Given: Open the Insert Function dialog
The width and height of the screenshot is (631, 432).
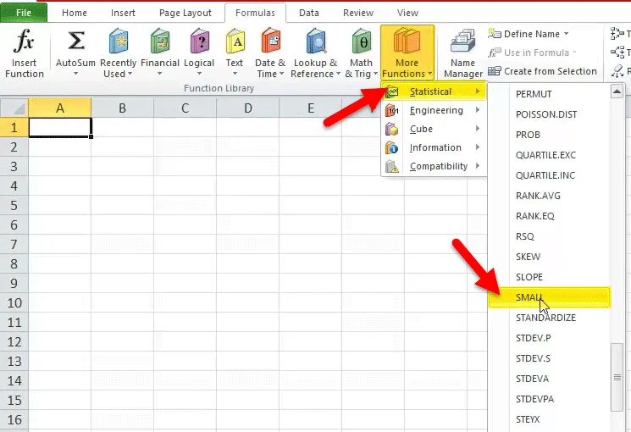Looking at the screenshot, I should 24,53.
